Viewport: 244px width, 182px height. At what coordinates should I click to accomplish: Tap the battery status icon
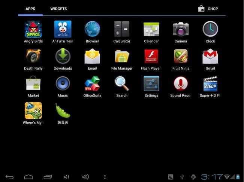point(238,176)
